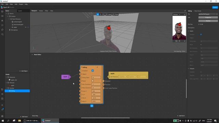The height and width of the screenshot is (123, 219).
Task: Collapse the Inputs section in inspector
Action: pos(189,31)
